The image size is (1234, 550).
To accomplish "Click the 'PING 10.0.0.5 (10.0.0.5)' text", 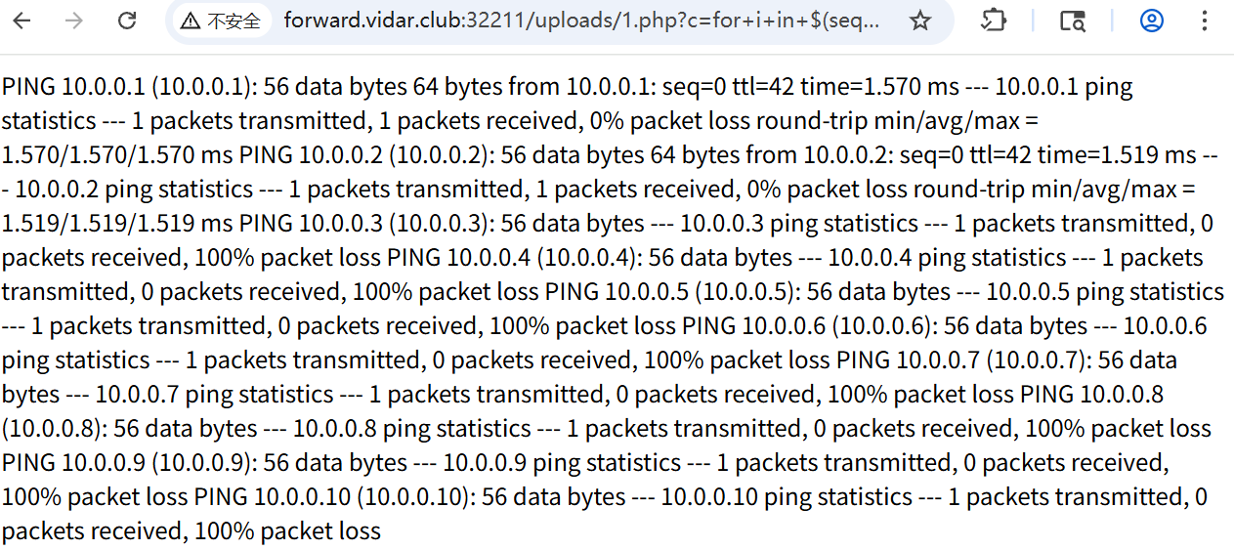I will coord(671,292).
